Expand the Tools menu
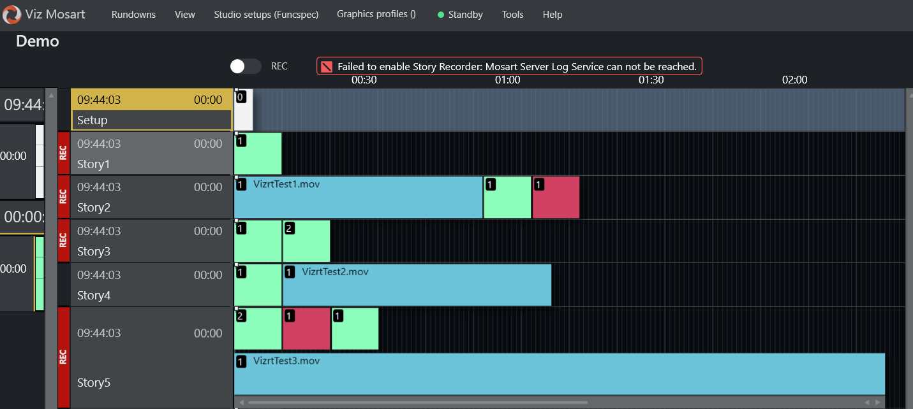This screenshot has width=913, height=409. pos(512,15)
